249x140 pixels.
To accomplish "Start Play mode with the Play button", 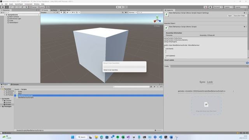I will click(x=117, y=7).
